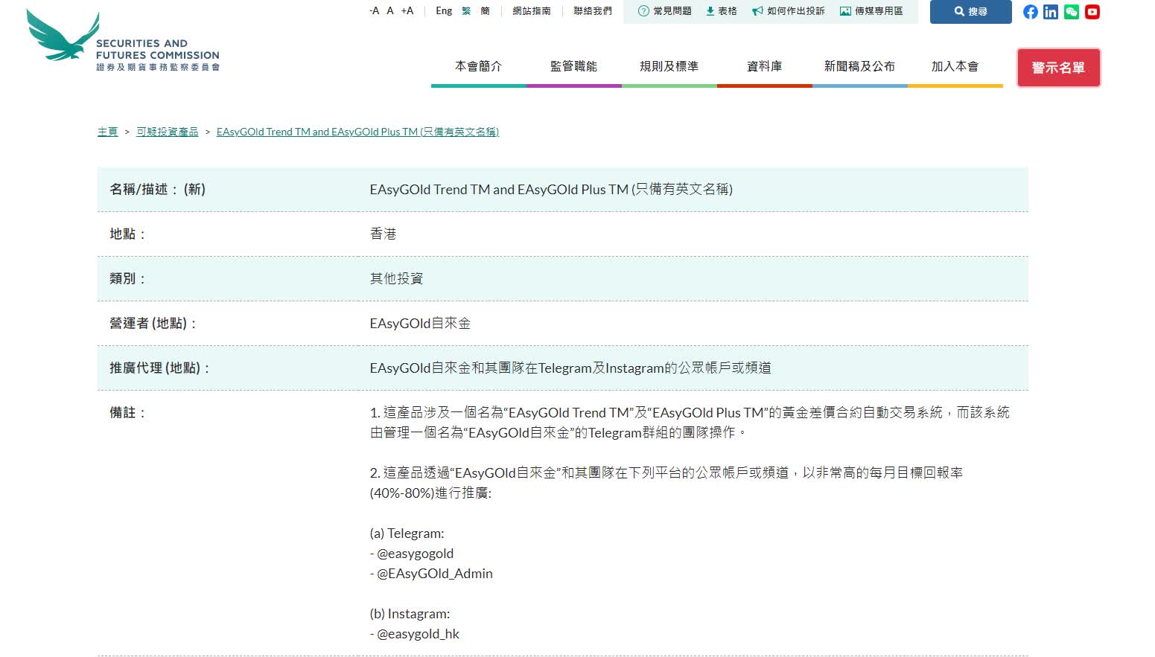Switch to simplified Chinese 簡
The image size is (1155, 657).
[486, 11]
